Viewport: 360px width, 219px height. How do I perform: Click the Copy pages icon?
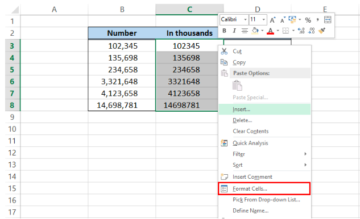coord(224,62)
